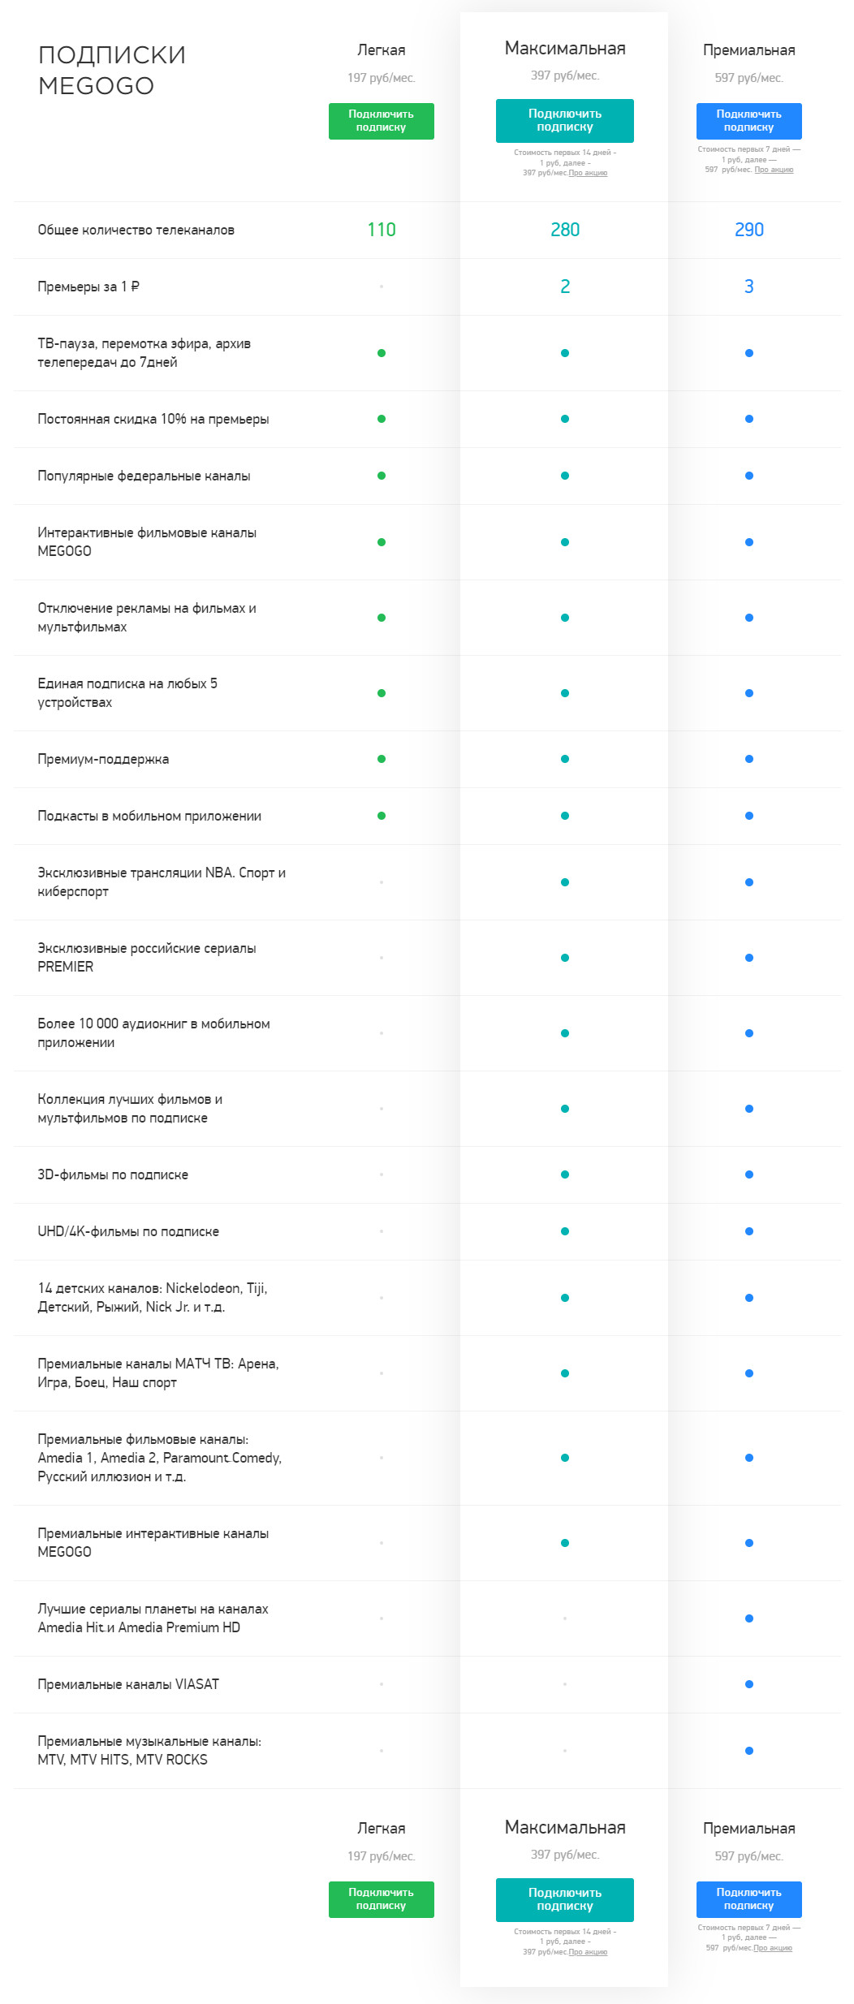The width and height of the screenshot is (854, 2004).
Task: Click the premieres number 2 under Максимальная
Action: pos(565,287)
